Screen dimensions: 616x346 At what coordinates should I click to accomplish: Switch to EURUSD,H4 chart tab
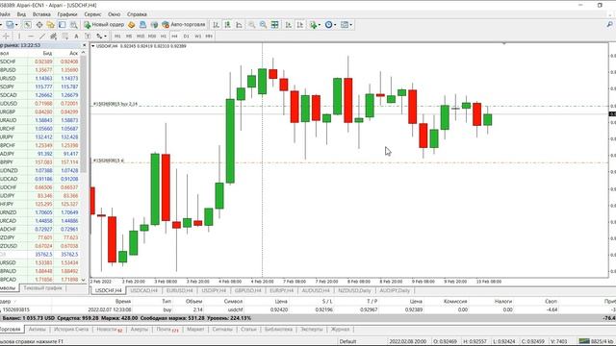[x=180, y=290]
